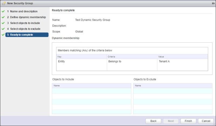Switch to step 4 Select objects to exclude
Screen dimensions: 216x126
pos(25,29)
